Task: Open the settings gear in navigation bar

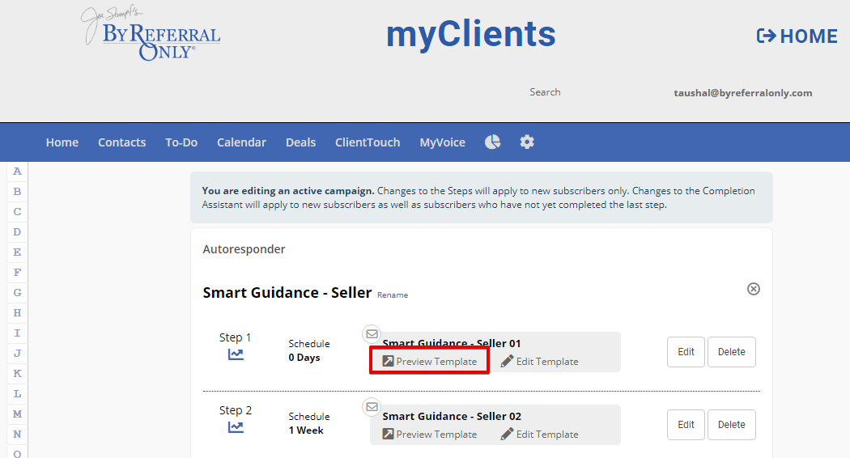Action: (x=527, y=142)
